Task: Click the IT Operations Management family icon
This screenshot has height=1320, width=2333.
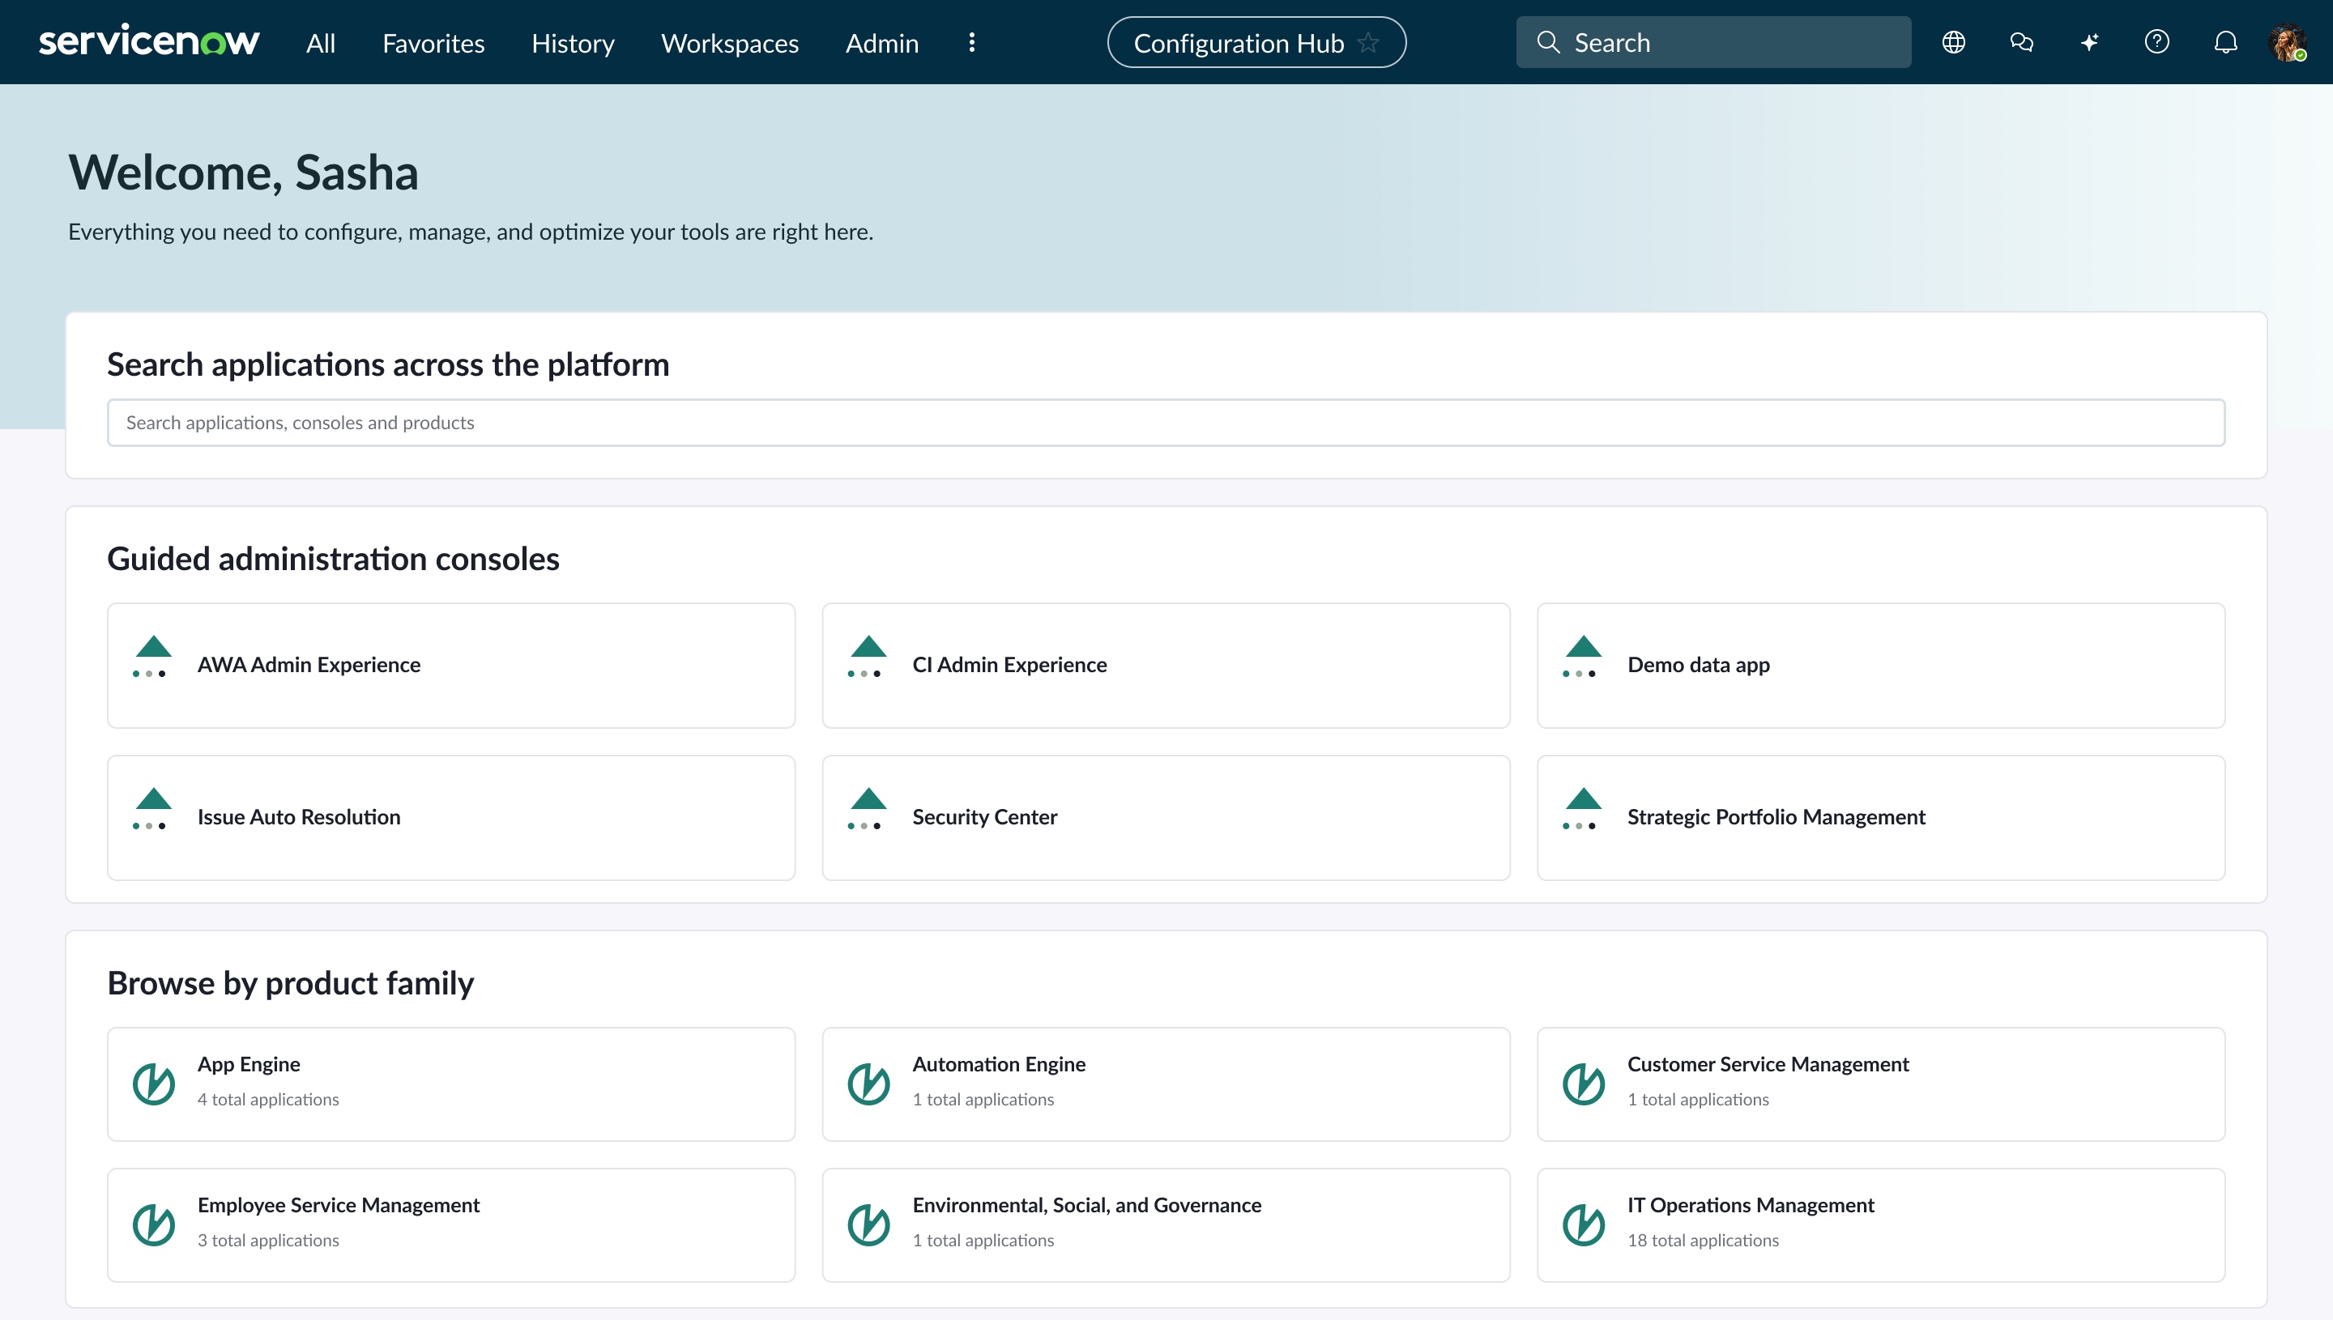Action: 1584,1224
